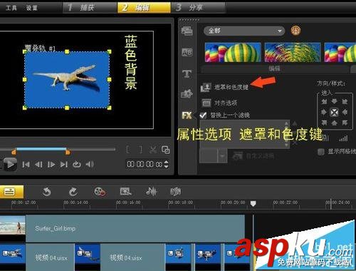Viewport: 356px width, 271px height.
Task: Open the FX Filter library icon
Action: (187, 116)
